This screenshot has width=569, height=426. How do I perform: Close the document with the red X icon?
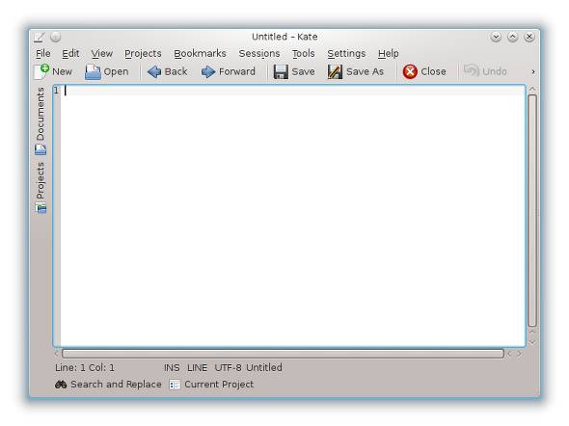click(410, 71)
